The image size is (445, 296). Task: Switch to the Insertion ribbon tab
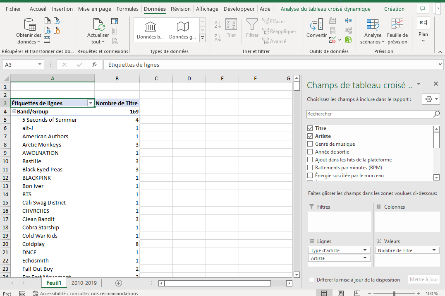click(62, 9)
